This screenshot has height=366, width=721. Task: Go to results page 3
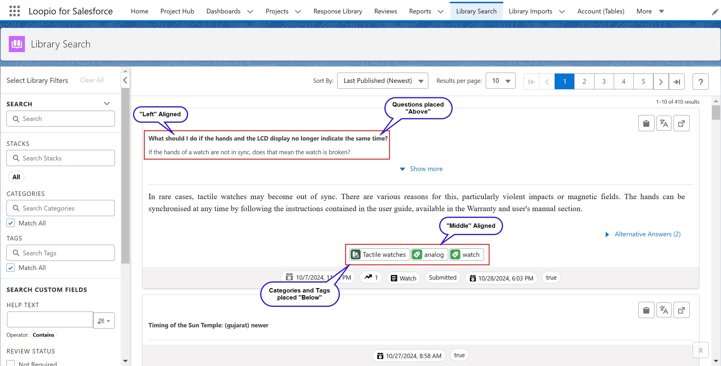(x=604, y=81)
